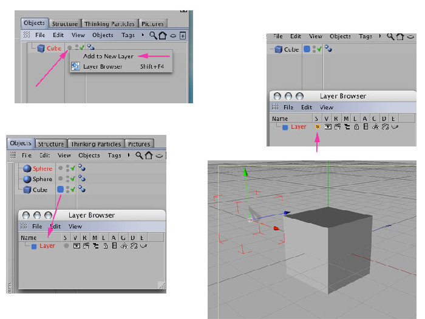Click the gray layer dot on the red Cube row
The image size is (425, 319).
point(70,48)
